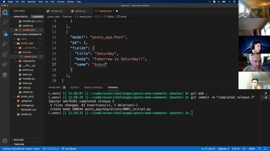The height and width of the screenshot is (151, 270).
Task: Click the Apple menu icon
Action: point(4,2)
